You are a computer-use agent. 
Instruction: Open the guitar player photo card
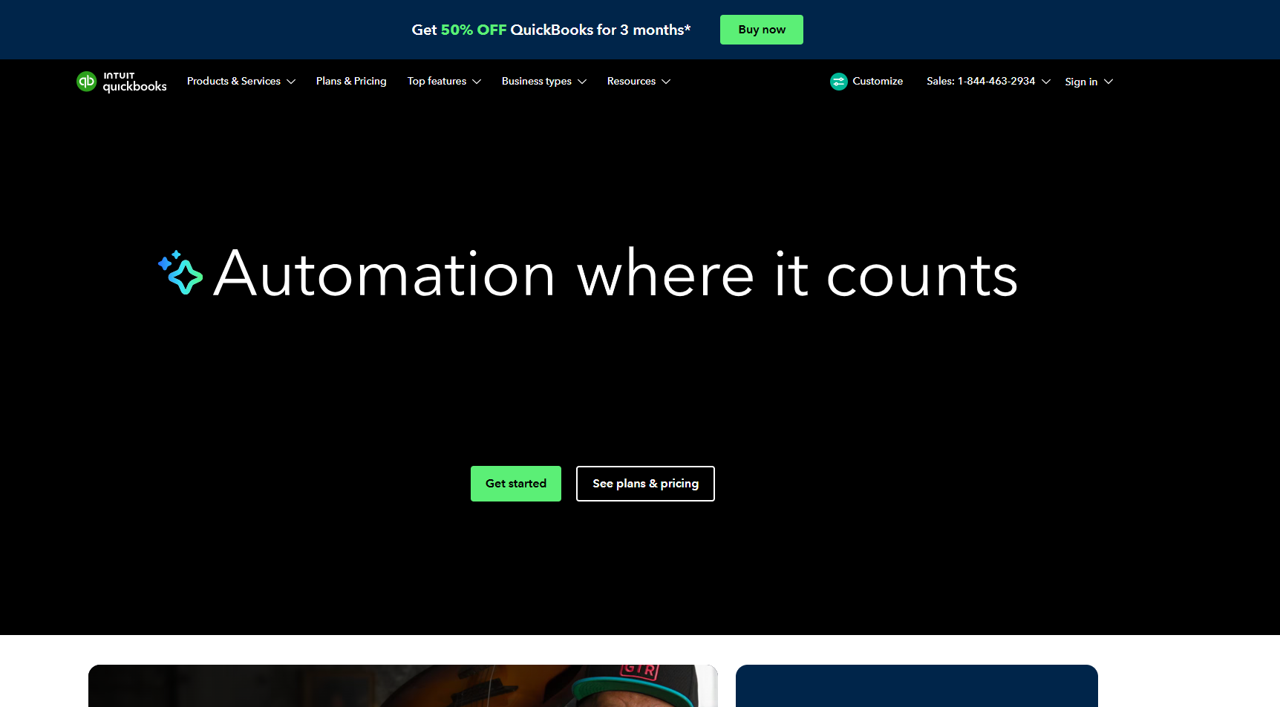point(403,685)
